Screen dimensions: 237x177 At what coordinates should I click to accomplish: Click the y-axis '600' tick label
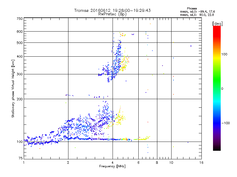(20, 32)
